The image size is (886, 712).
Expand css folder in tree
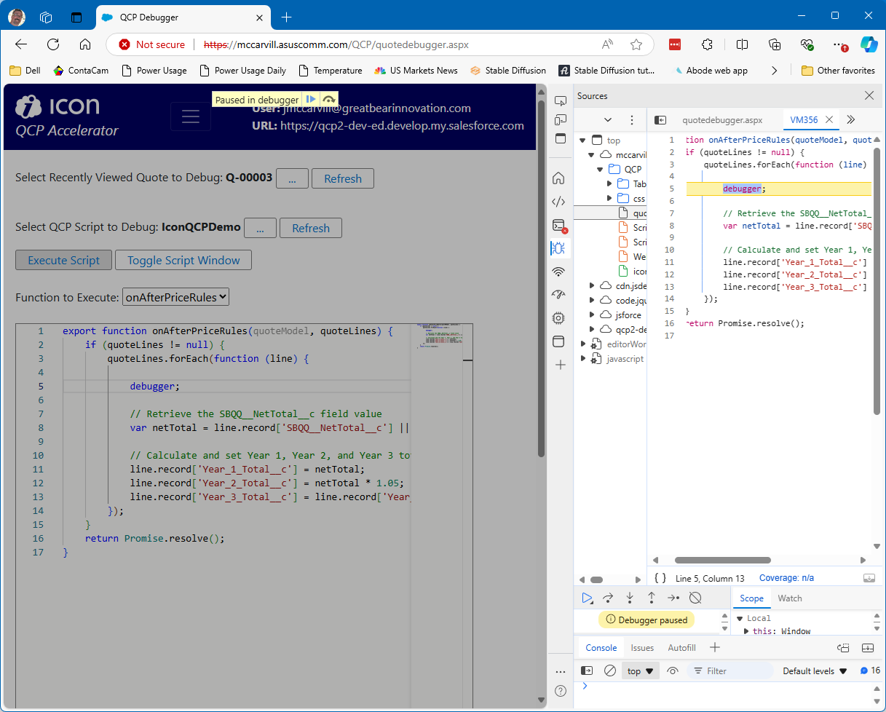pos(609,198)
